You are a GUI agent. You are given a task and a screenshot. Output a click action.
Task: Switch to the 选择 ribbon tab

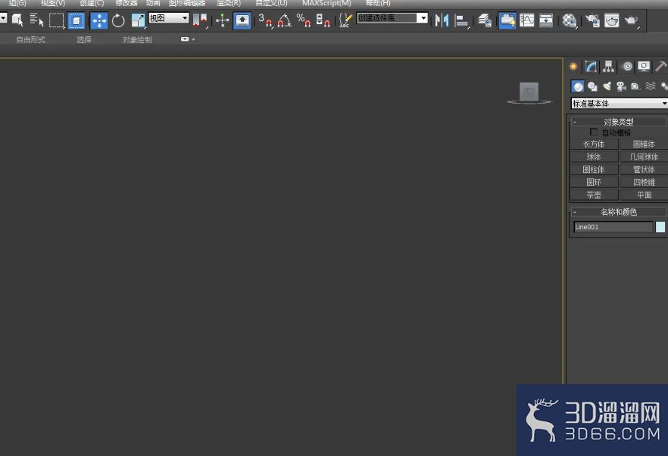click(x=84, y=39)
